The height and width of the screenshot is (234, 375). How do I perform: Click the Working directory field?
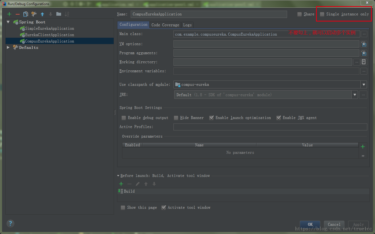click(263, 62)
